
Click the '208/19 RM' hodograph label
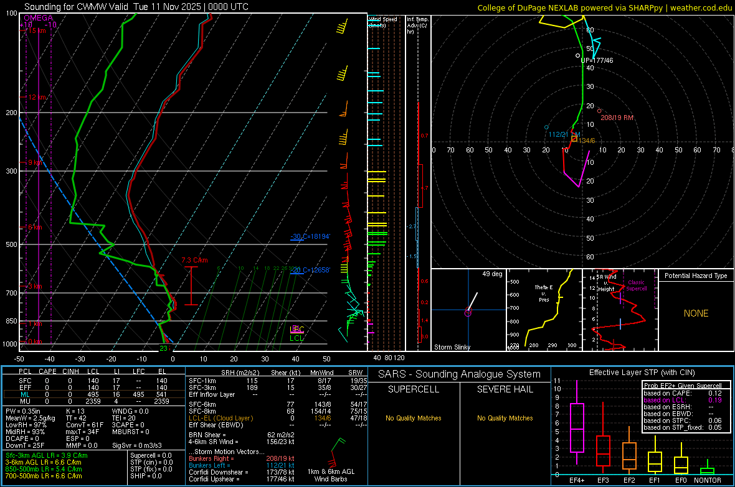pyautogui.click(x=617, y=118)
